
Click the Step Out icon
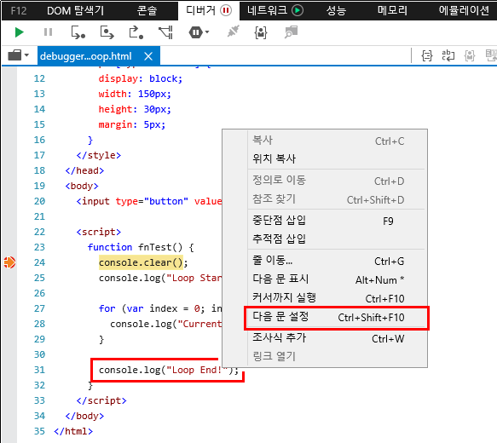(x=136, y=32)
